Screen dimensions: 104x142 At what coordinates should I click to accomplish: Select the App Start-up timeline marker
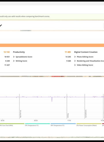[x=21, y=114]
